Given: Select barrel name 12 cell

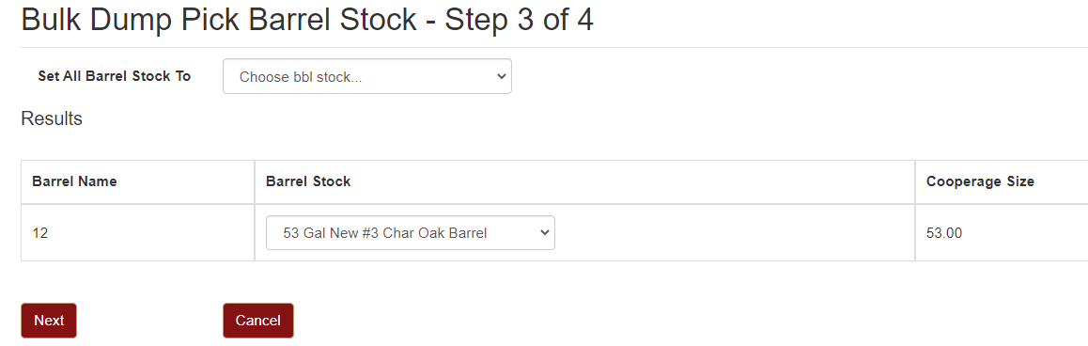Looking at the screenshot, I should click(x=137, y=233).
